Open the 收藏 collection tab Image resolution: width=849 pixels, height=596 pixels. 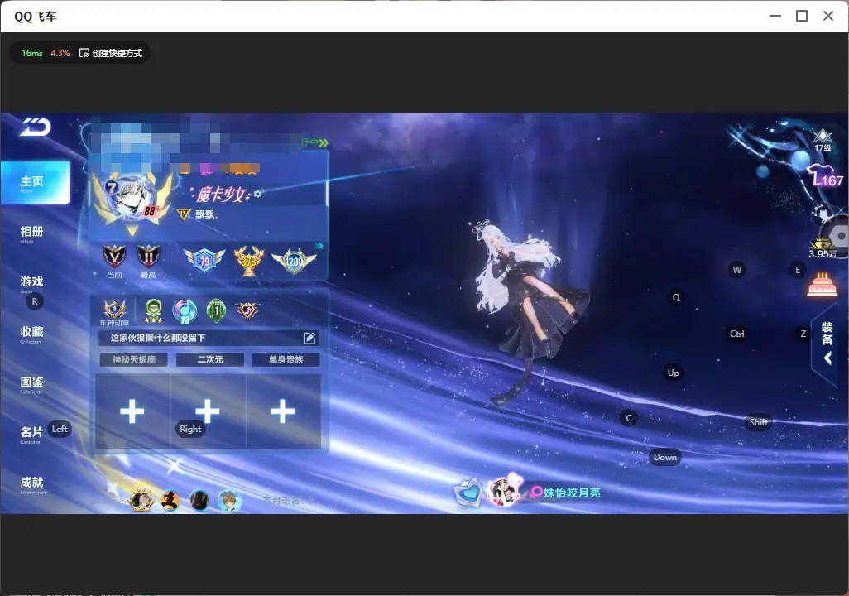[31, 334]
